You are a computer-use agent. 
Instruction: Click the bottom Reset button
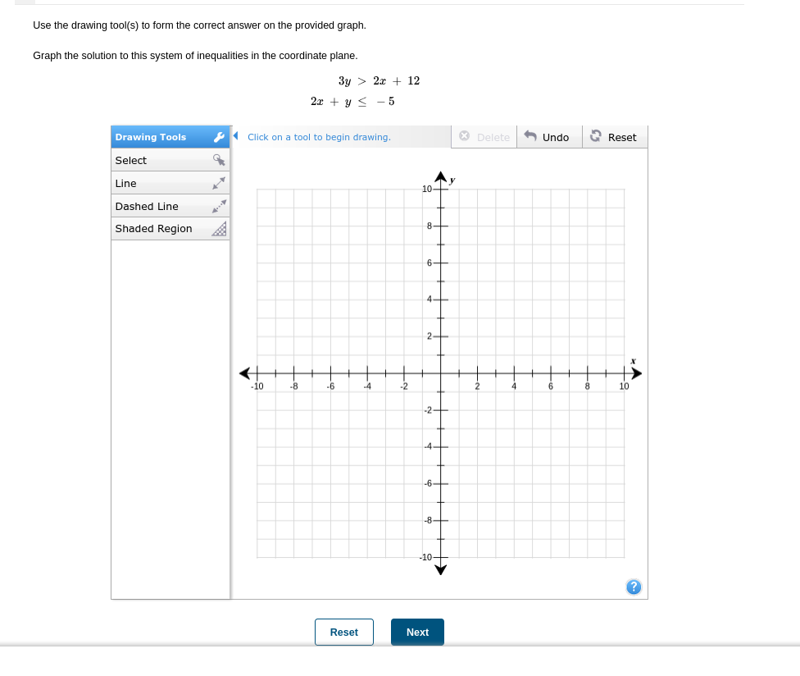(343, 632)
